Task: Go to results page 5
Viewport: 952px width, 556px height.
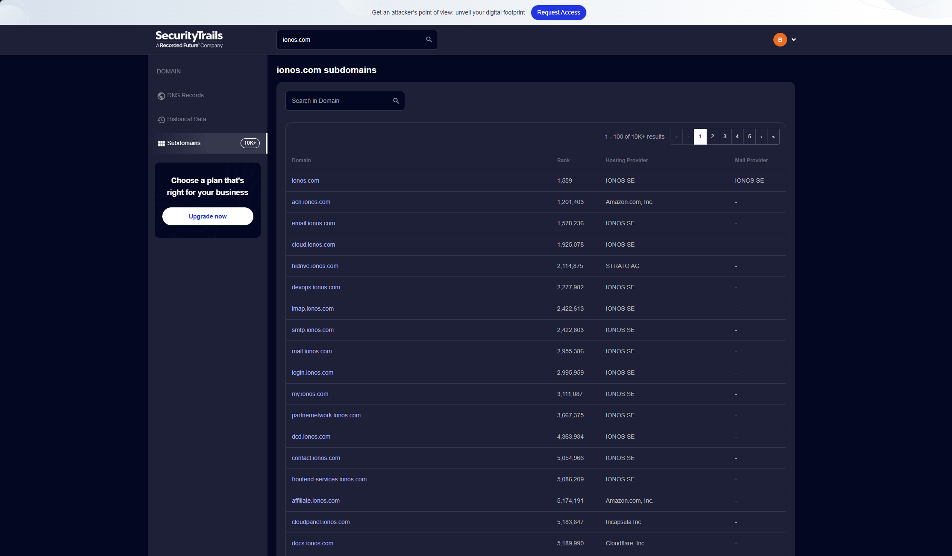Action: point(749,137)
